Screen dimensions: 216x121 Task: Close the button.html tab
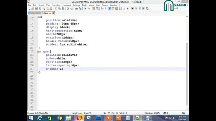(x=40, y=13)
